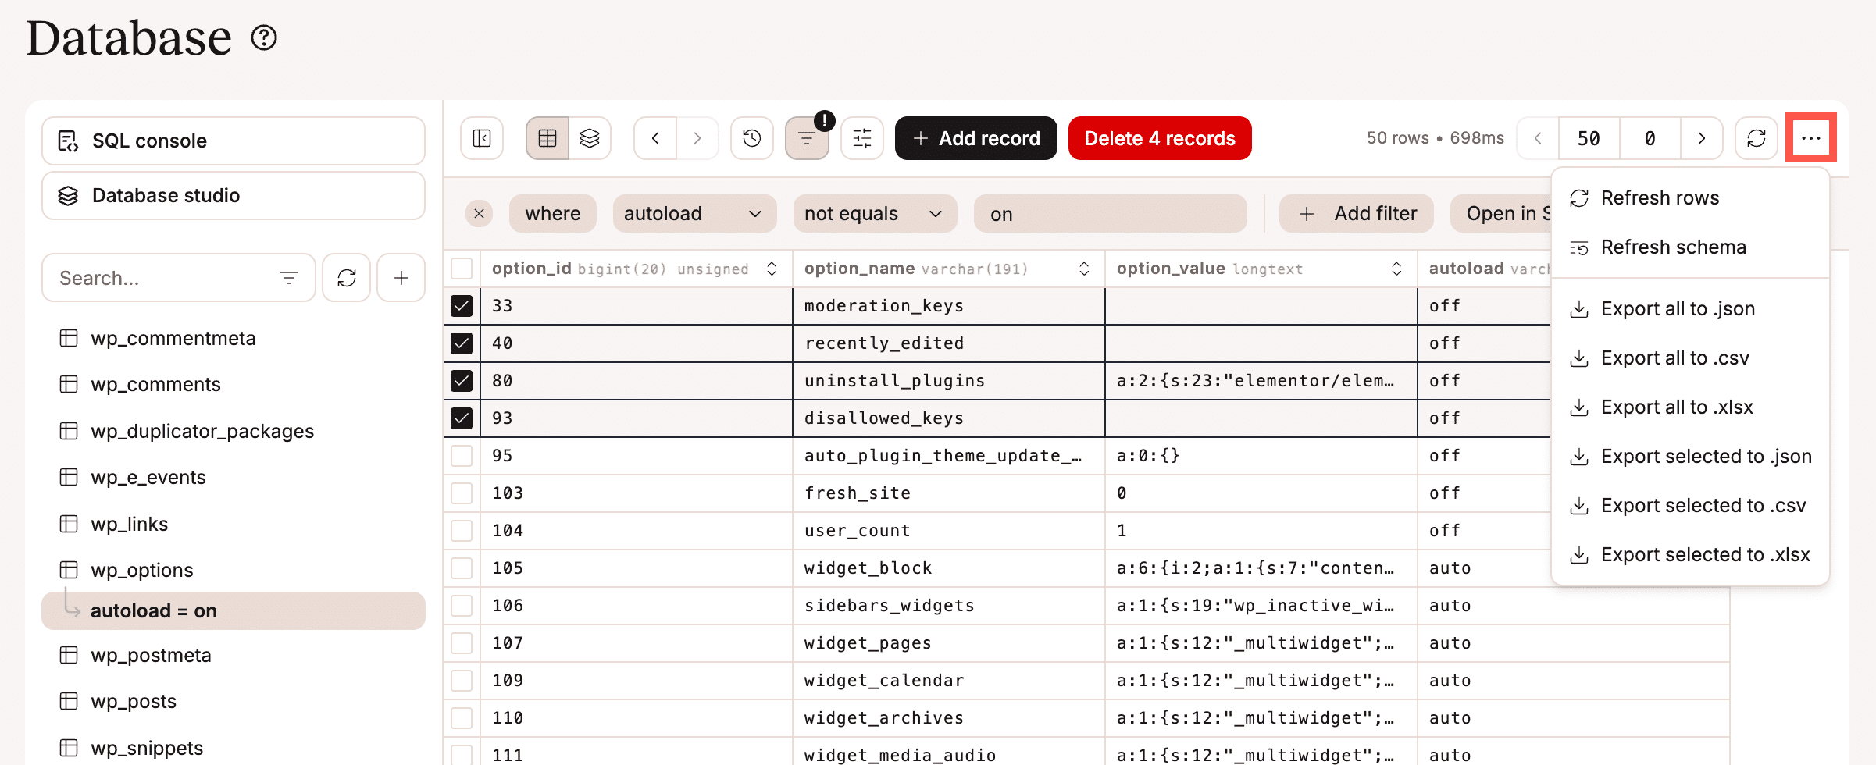
Task: Open the three-dot overflow menu
Action: pos(1811,137)
